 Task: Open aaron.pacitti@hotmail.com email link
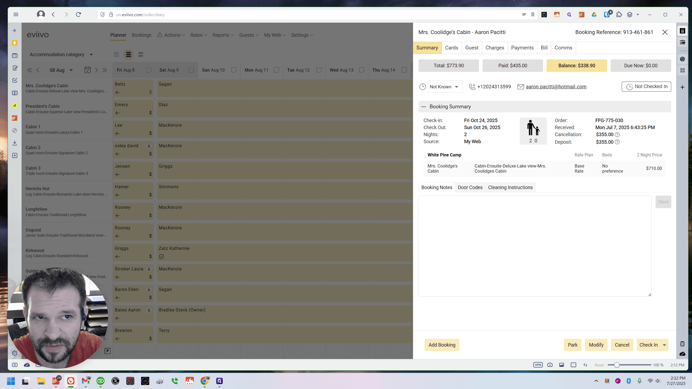click(556, 87)
